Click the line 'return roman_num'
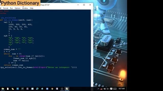 (x=13, y=65)
